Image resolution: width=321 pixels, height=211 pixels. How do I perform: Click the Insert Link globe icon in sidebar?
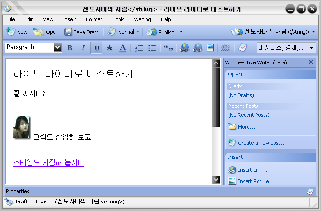(x=232, y=170)
